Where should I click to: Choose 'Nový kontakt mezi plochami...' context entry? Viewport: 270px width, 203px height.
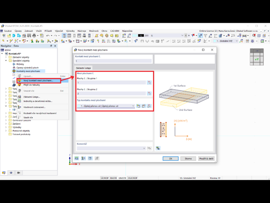(x=39, y=80)
